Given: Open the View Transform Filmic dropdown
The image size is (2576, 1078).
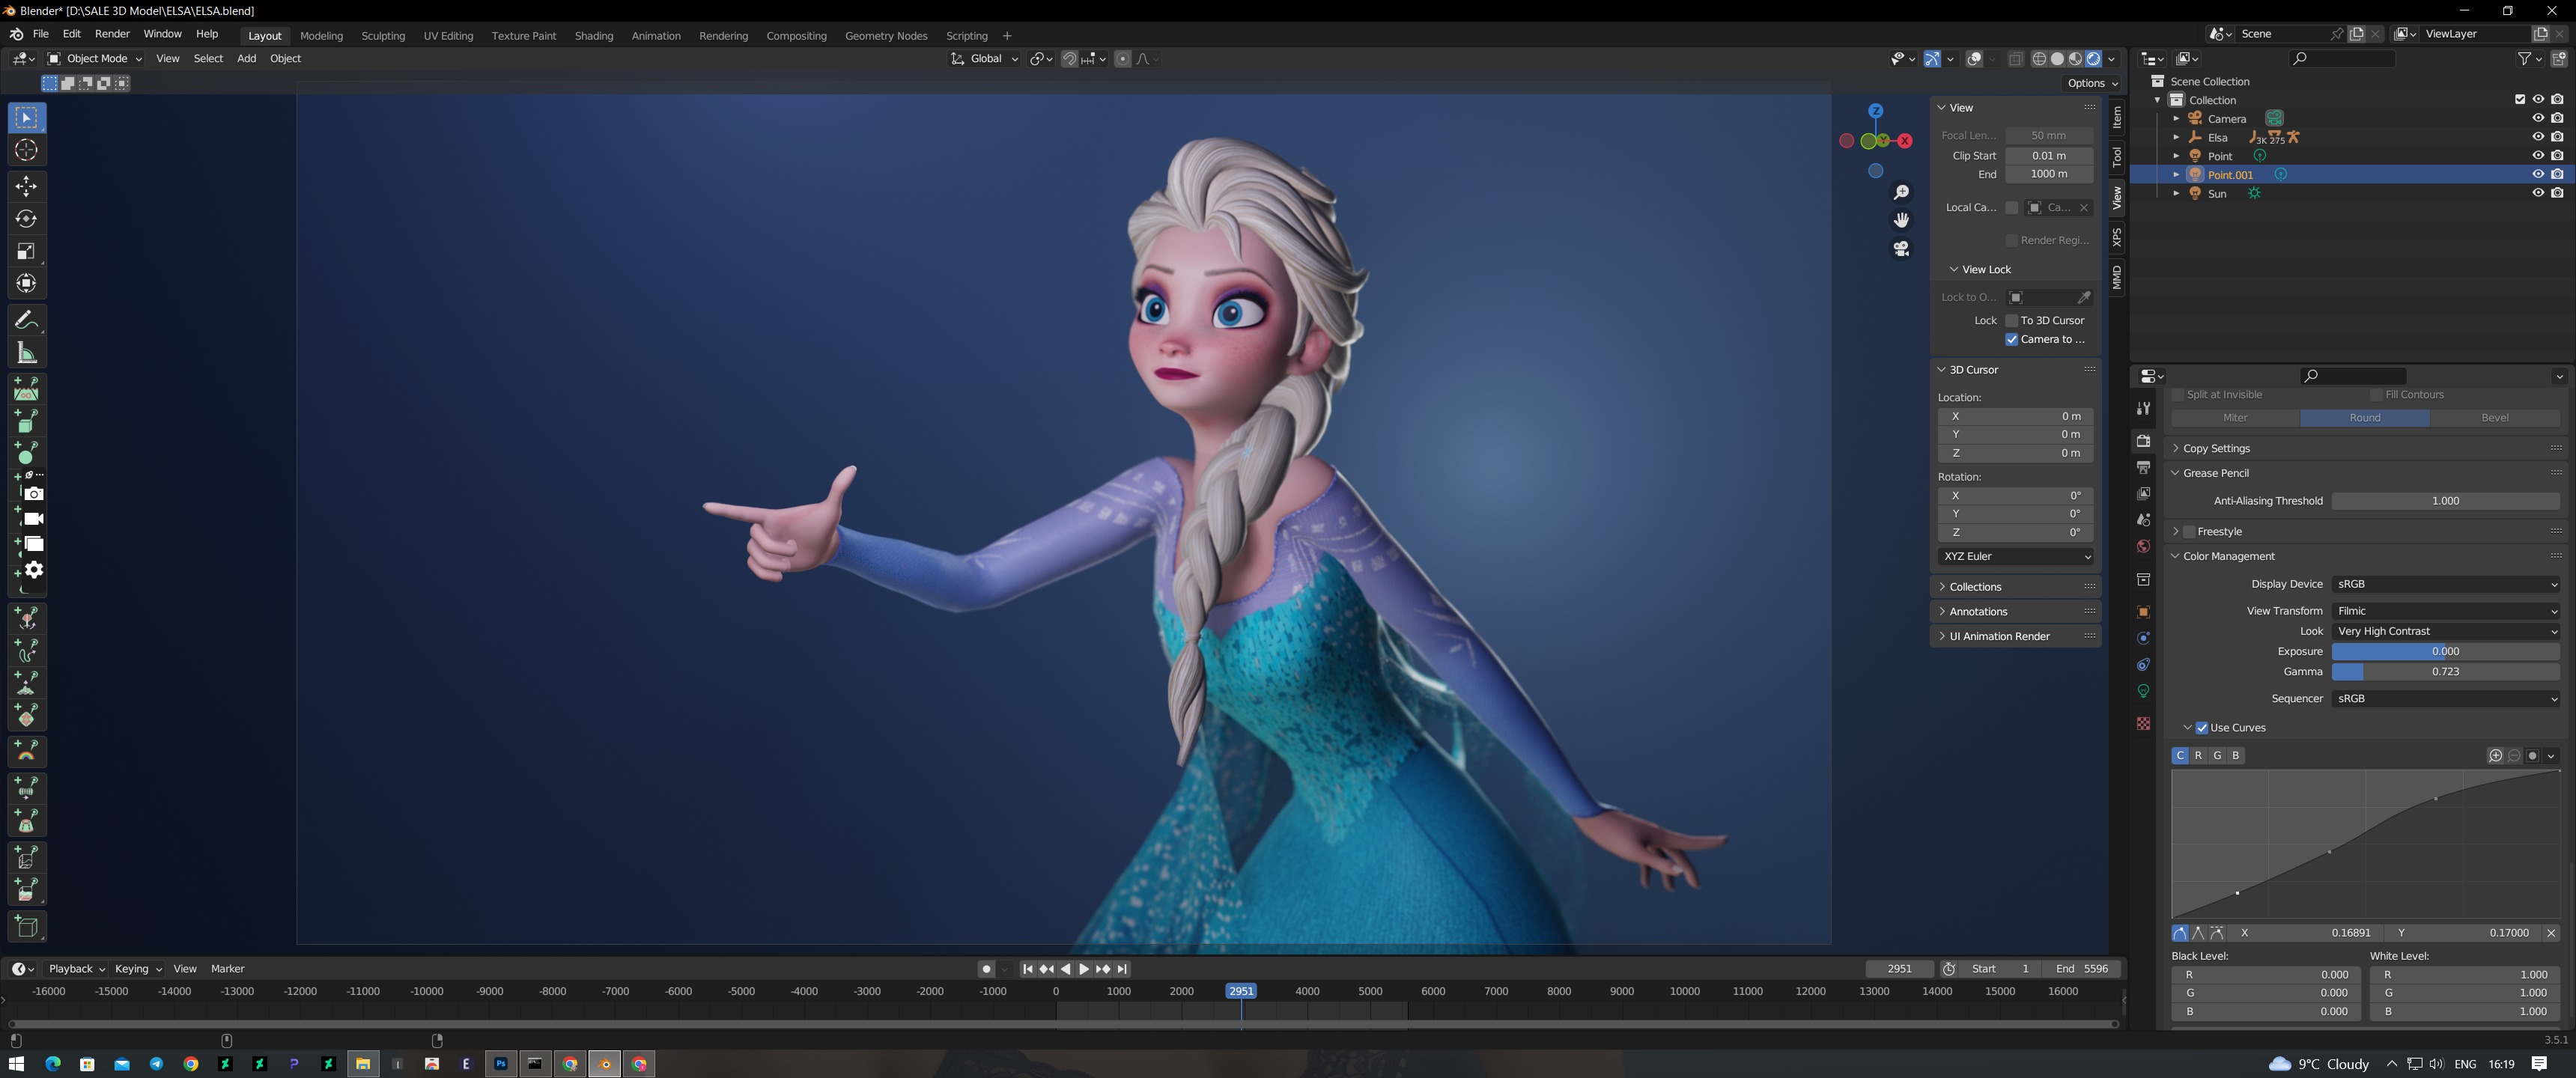Looking at the screenshot, I should (2446, 611).
